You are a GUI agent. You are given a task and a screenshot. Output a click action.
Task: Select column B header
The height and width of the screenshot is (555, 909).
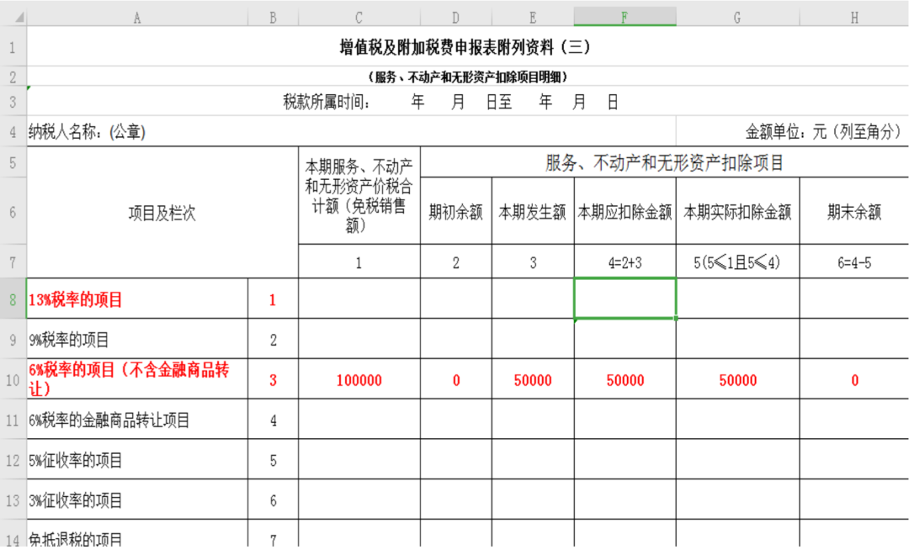[x=273, y=18]
